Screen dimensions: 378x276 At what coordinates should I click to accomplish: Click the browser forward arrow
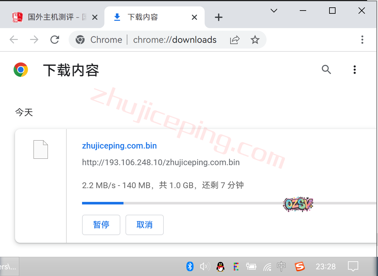pyautogui.click(x=34, y=40)
